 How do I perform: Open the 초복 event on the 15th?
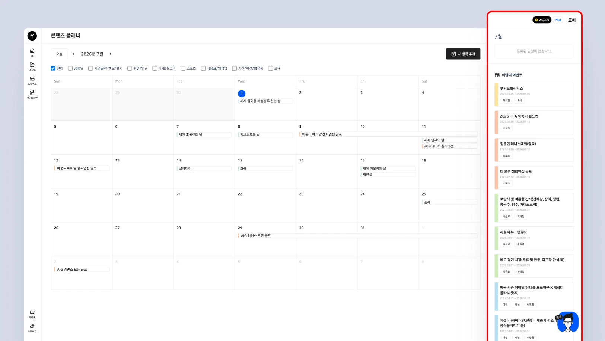(265, 168)
